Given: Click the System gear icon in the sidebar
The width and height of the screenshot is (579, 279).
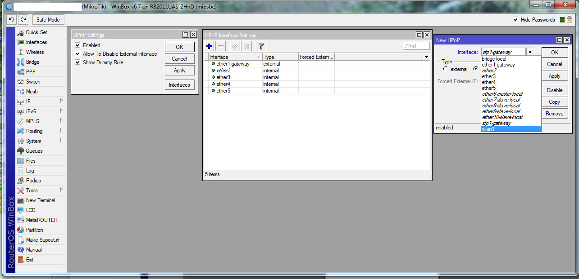Looking at the screenshot, I should click(x=21, y=141).
